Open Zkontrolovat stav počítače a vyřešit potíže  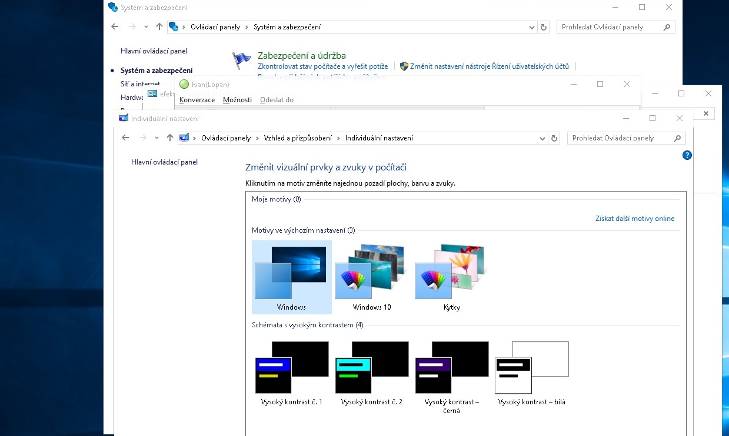point(322,66)
